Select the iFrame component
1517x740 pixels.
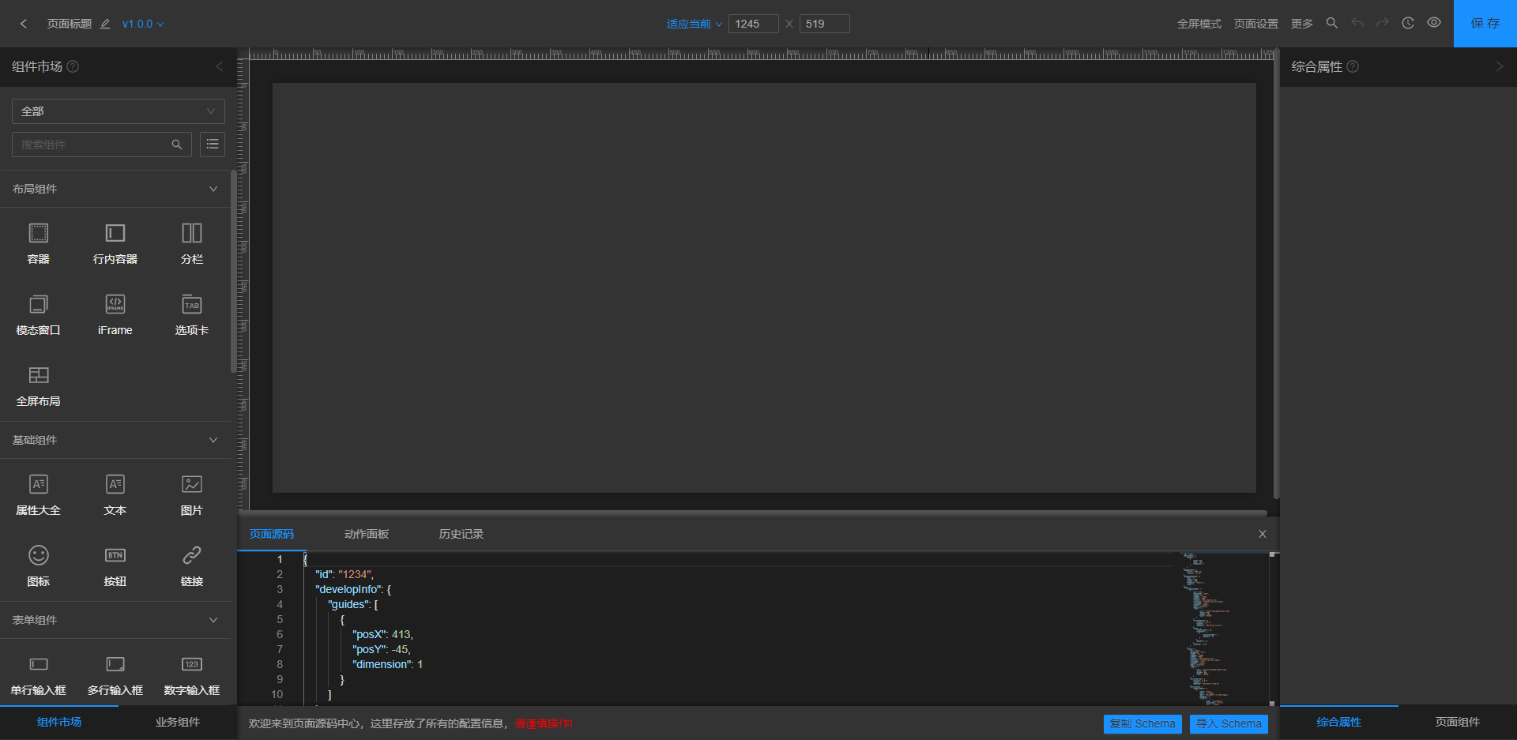point(115,315)
